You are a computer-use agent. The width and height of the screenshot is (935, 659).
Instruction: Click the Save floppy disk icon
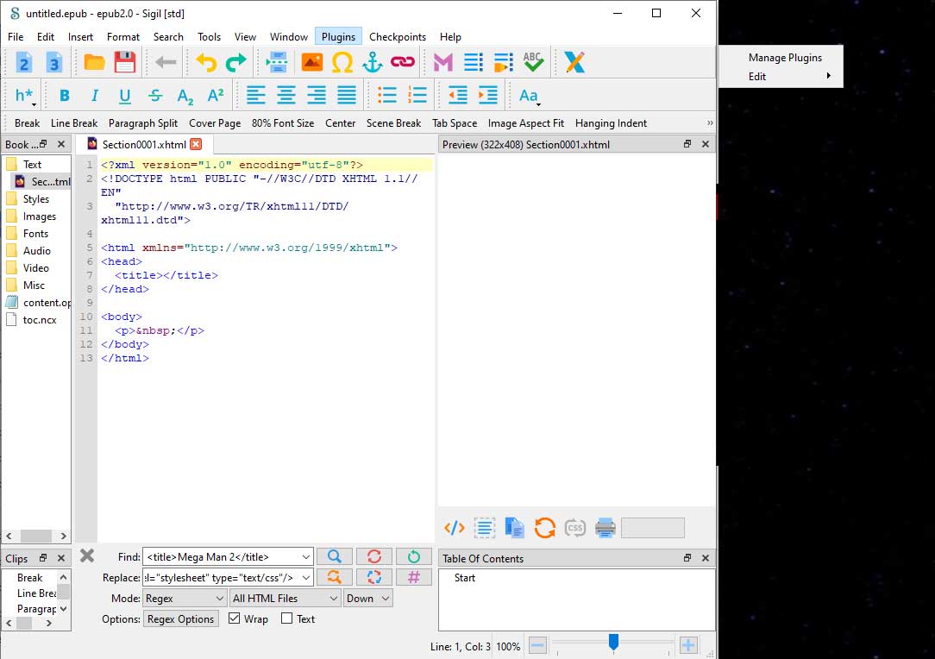(x=125, y=62)
